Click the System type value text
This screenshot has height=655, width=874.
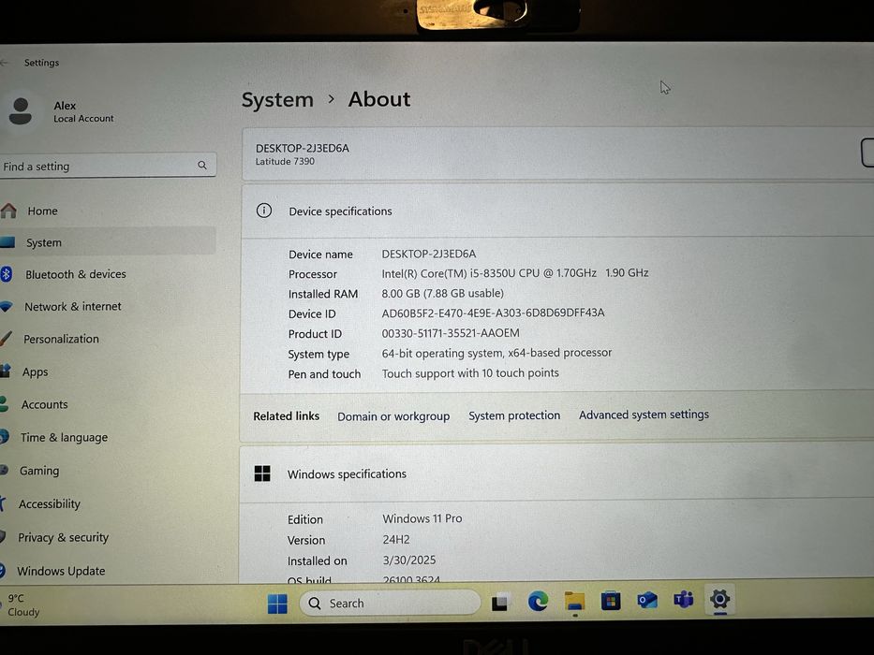point(496,353)
